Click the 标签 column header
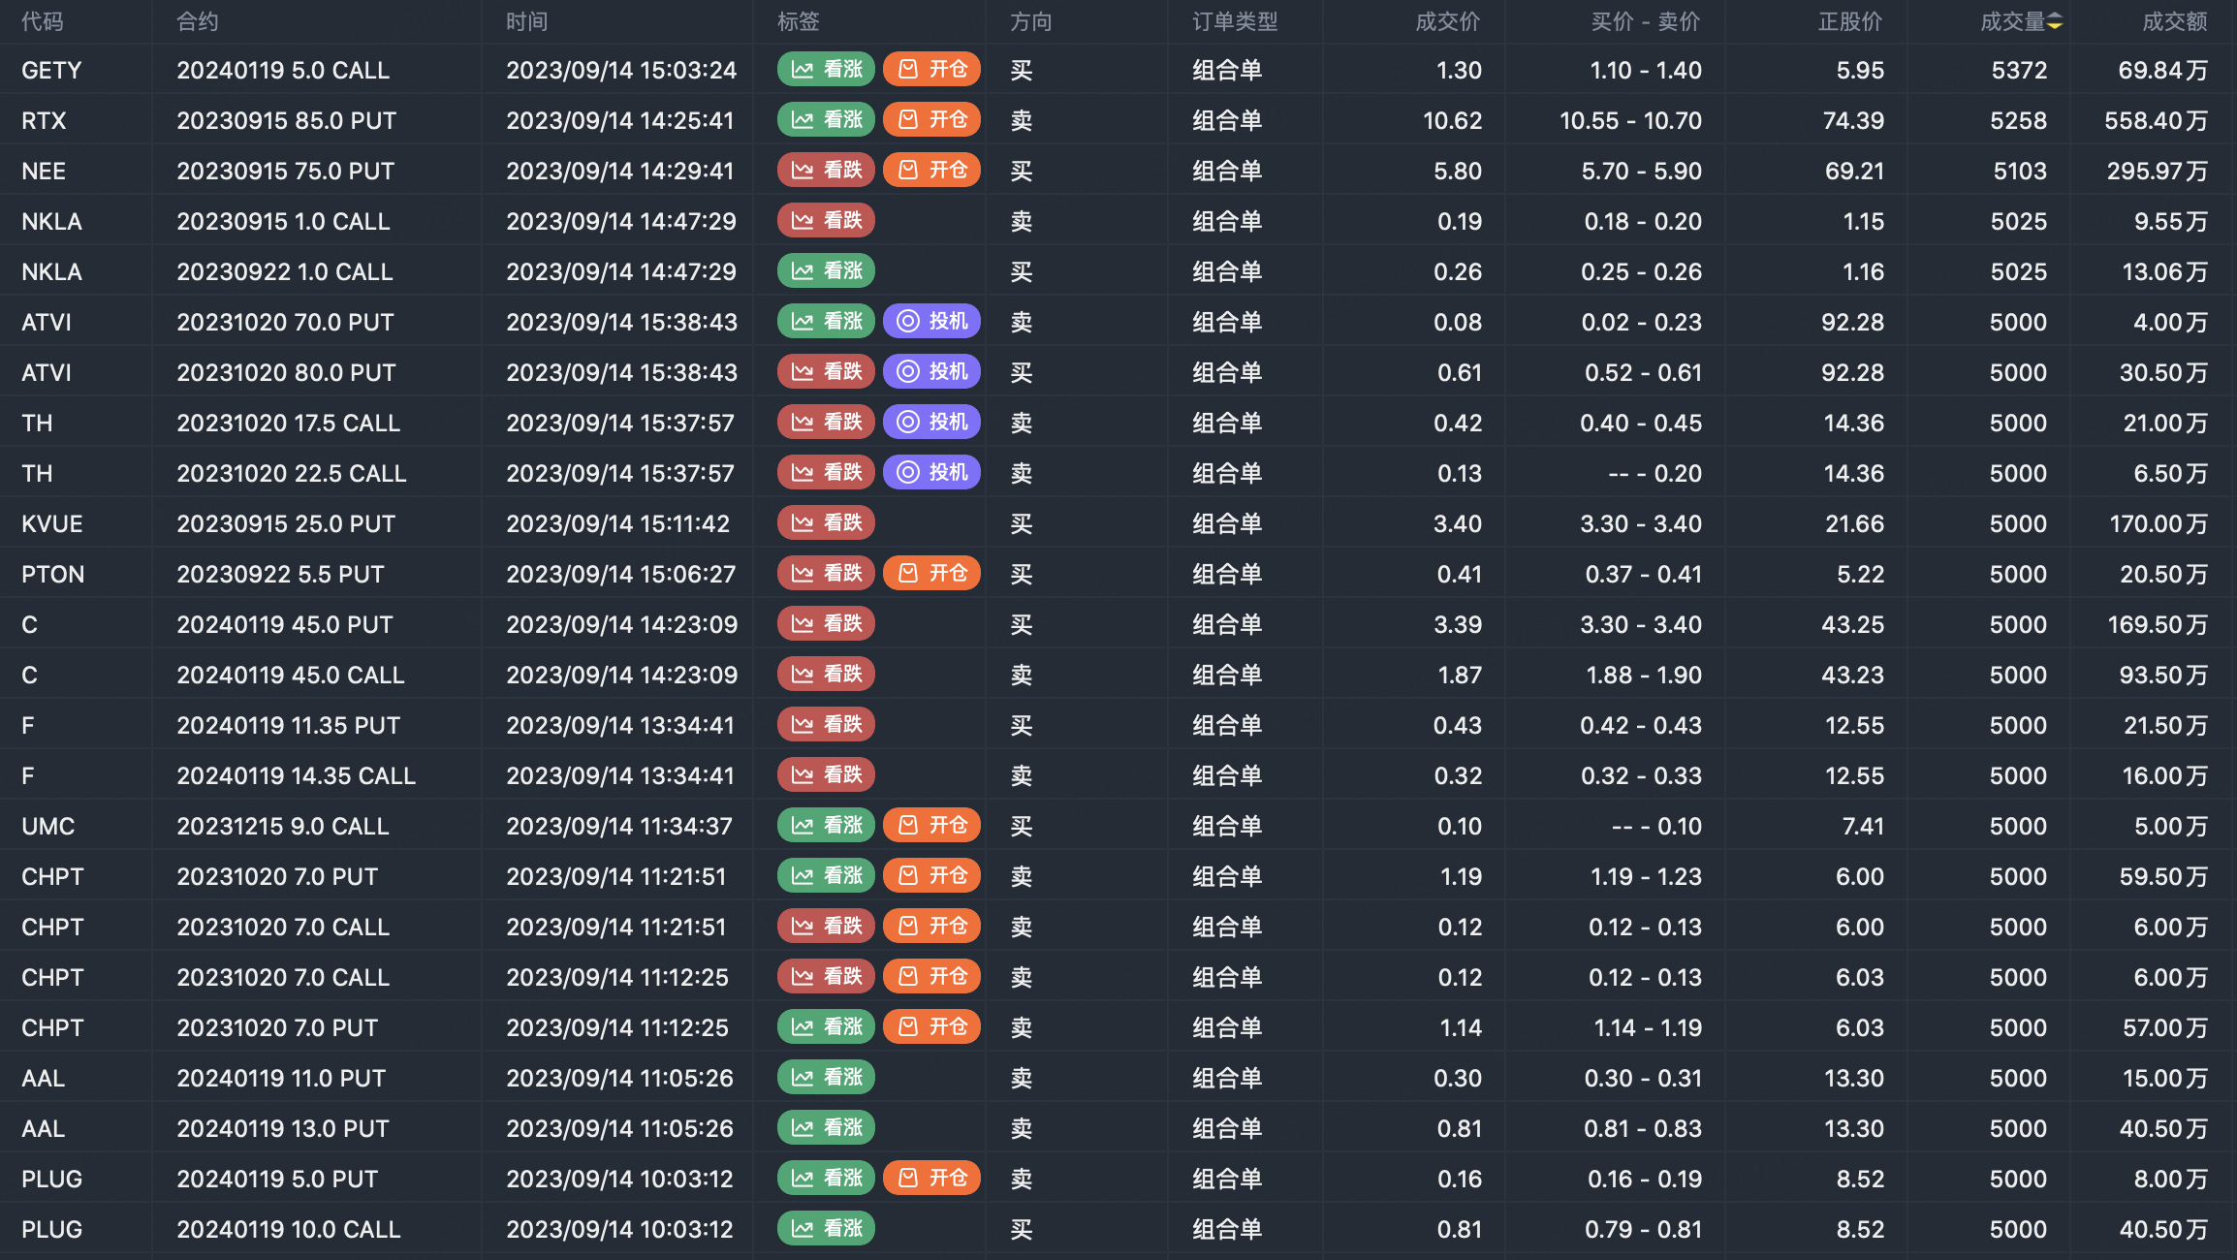The image size is (2237, 1260). [x=798, y=21]
